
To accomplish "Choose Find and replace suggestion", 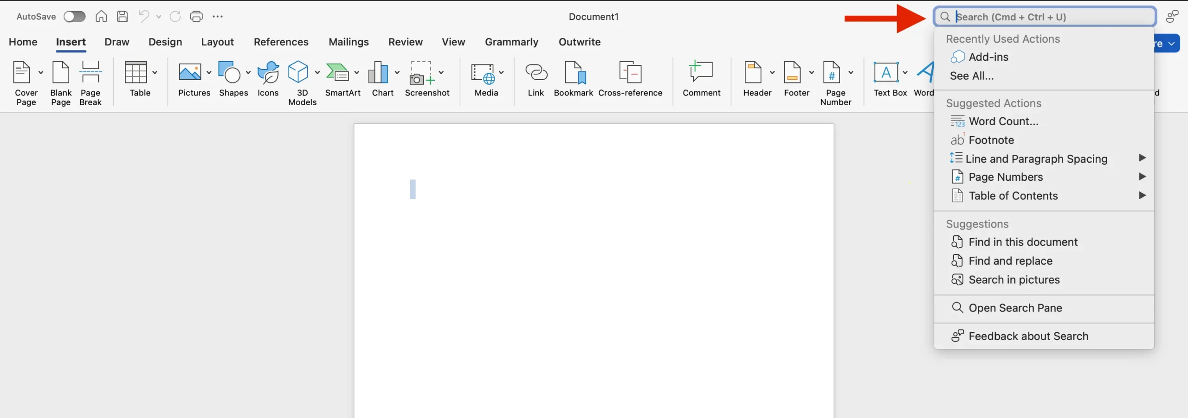I will click(1010, 261).
